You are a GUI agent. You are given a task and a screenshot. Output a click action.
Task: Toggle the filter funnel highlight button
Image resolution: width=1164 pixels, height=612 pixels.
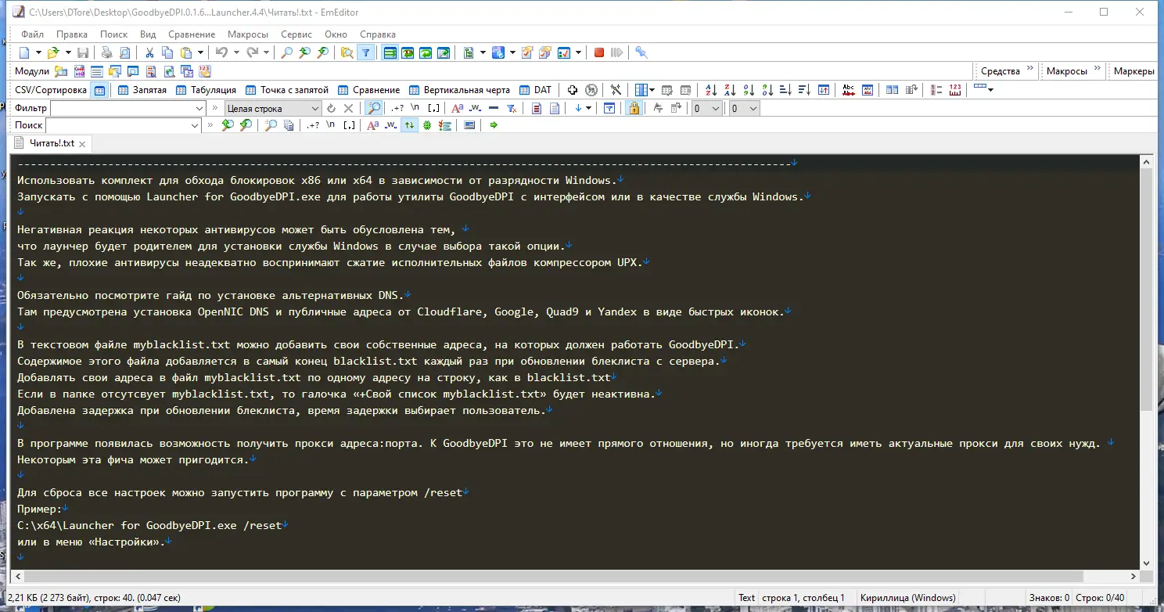click(366, 52)
